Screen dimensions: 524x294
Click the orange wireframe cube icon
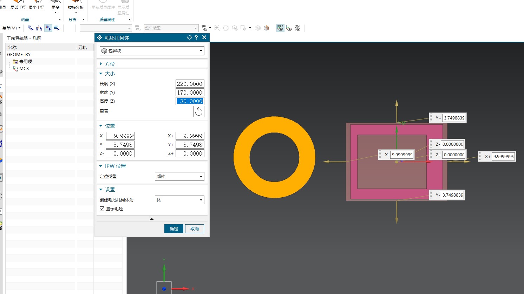266,28
